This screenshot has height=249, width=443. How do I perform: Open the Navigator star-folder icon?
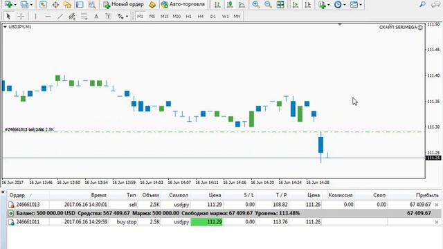point(68,5)
